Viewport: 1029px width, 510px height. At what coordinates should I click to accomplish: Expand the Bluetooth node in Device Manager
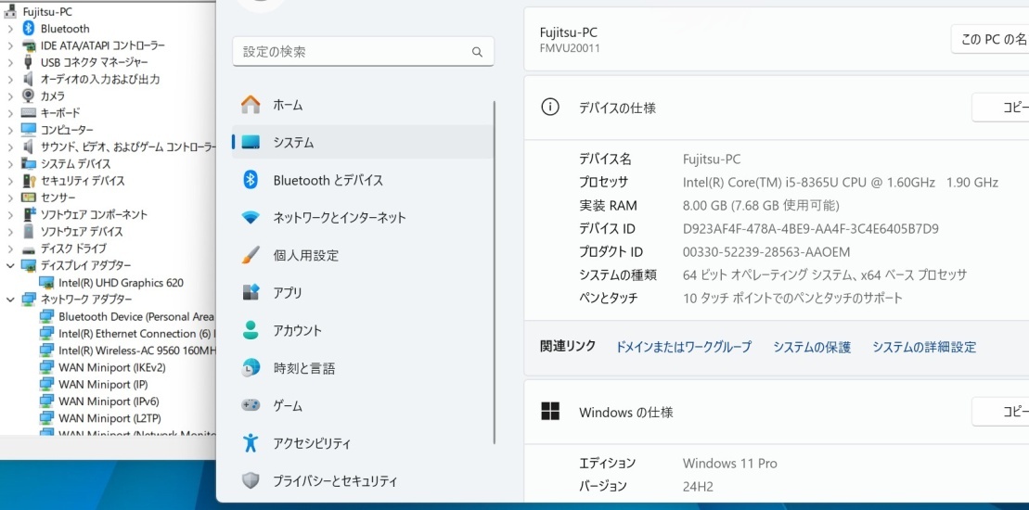(10, 29)
